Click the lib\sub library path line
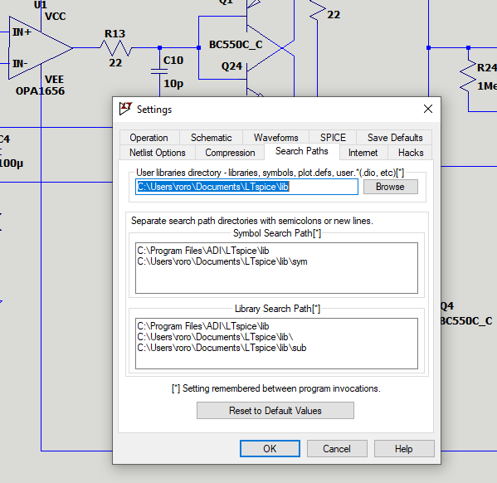The image size is (497, 483). click(x=222, y=348)
